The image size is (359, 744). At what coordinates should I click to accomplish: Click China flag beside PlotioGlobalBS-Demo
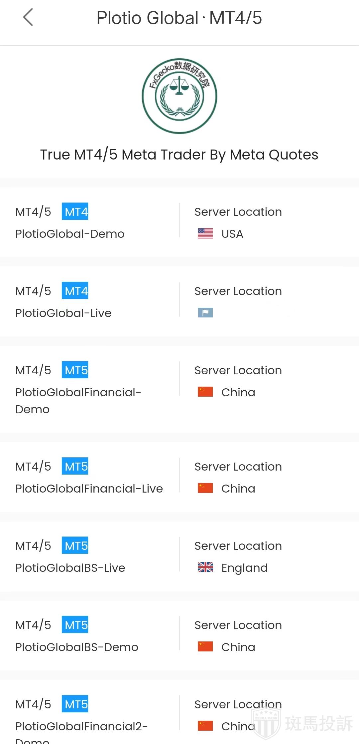(205, 647)
